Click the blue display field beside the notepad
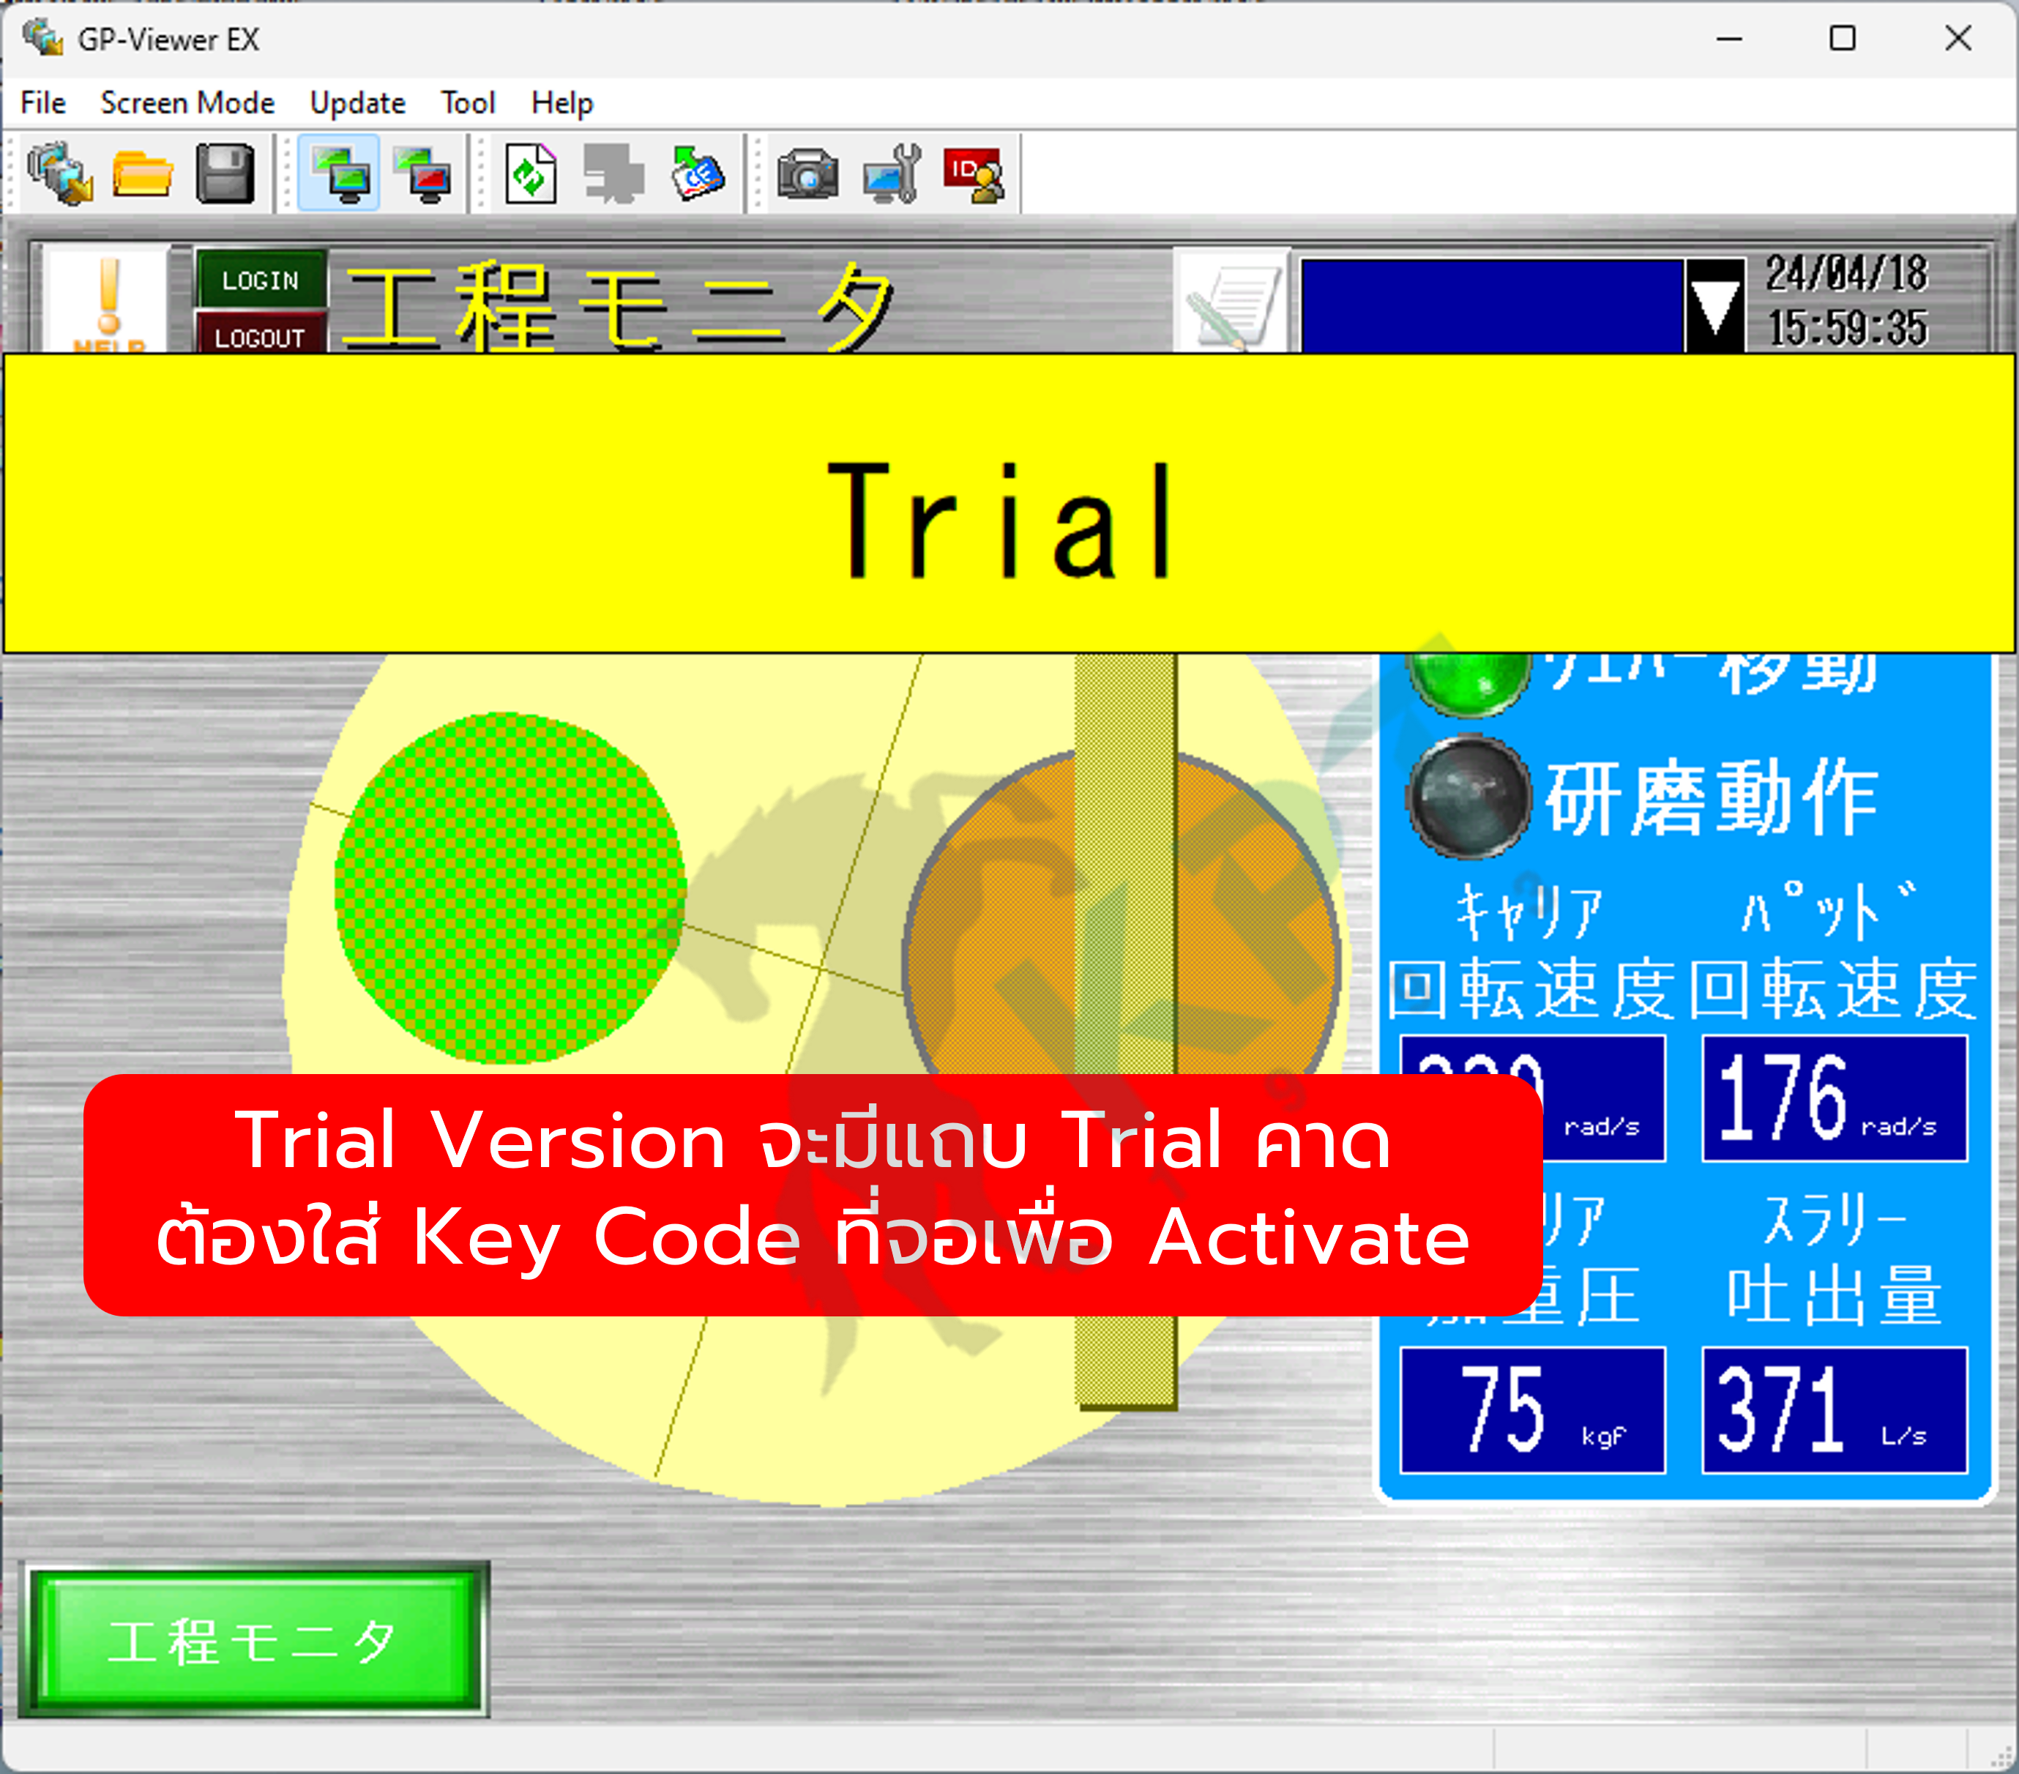This screenshot has height=1774, width=2019. (1491, 305)
